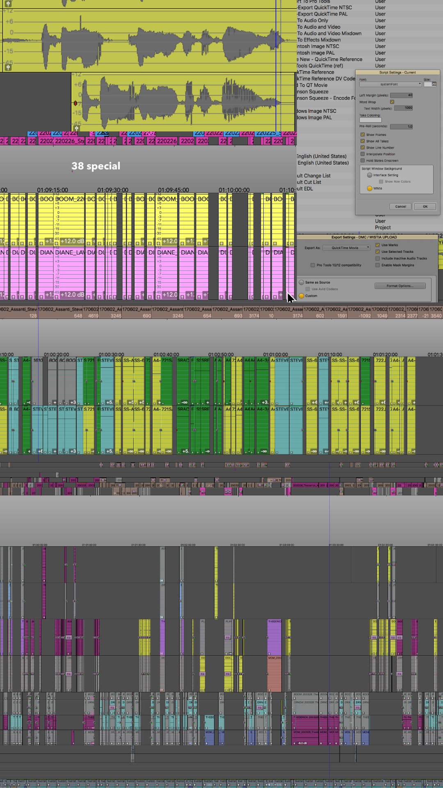Click the +12.0 dB gain badge on the BOOM_22 clip

(x=72, y=241)
